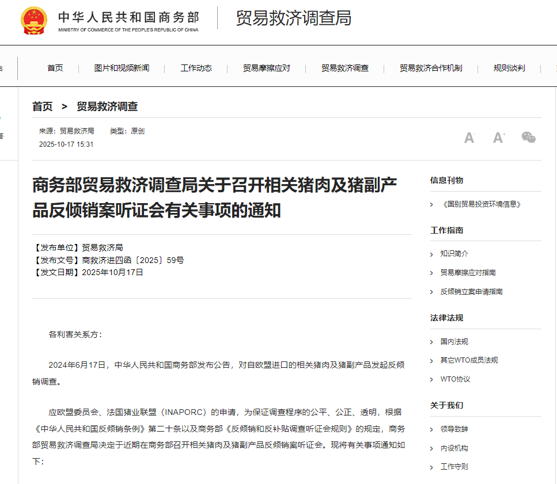Click 中华人民共和国商务部 header text
The width and height of the screenshot is (557, 484).
pyautogui.click(x=128, y=17)
